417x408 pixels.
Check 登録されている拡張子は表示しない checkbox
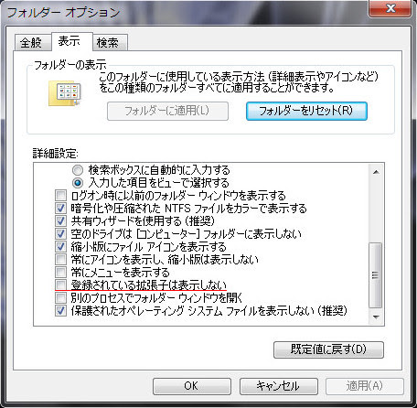(x=60, y=285)
